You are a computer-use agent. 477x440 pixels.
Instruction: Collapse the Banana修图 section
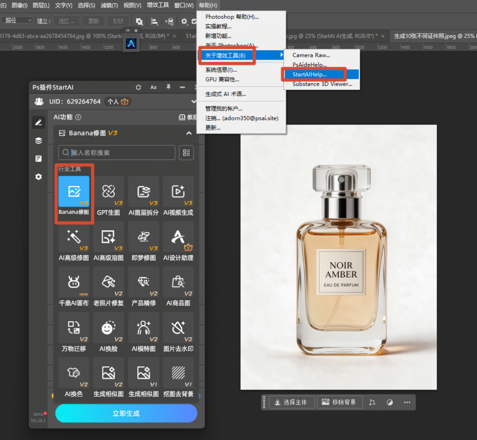(x=189, y=133)
